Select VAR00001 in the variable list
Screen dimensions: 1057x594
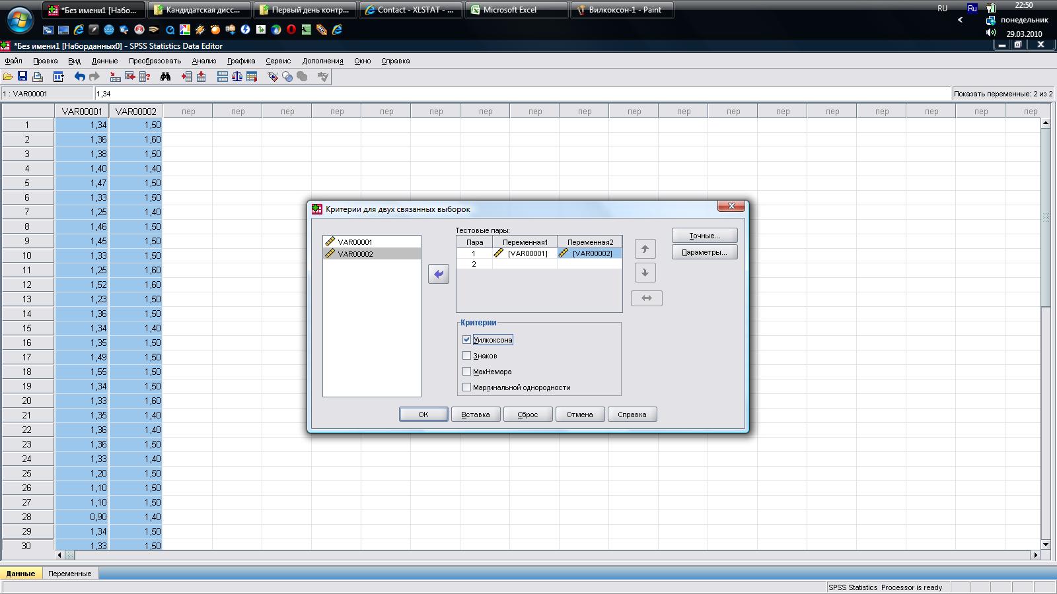click(355, 242)
